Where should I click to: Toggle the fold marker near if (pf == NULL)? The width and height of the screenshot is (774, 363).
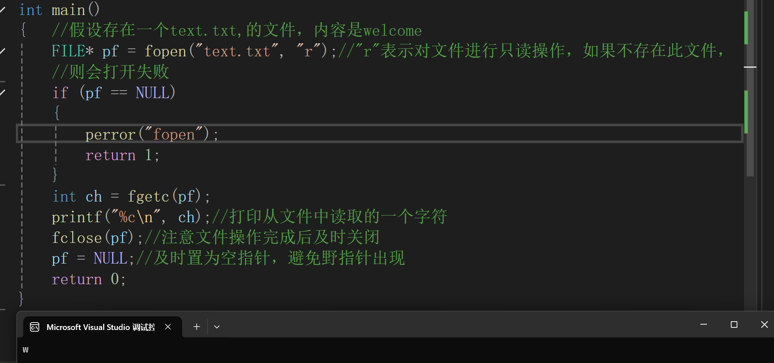coord(4,92)
